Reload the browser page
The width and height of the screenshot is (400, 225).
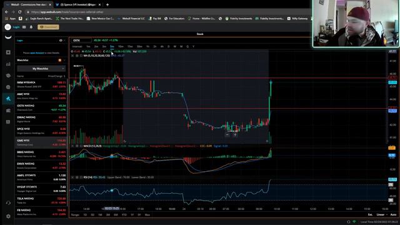click(x=19, y=12)
